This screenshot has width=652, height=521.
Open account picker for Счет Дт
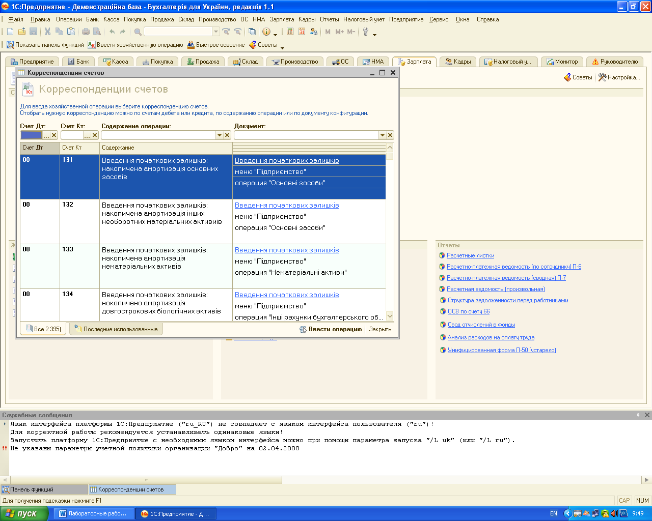pyautogui.click(x=46, y=135)
